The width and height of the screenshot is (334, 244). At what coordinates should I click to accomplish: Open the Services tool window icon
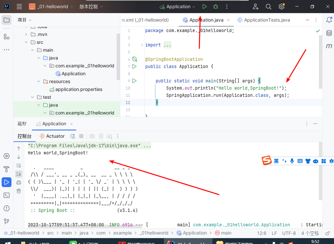(7, 156)
